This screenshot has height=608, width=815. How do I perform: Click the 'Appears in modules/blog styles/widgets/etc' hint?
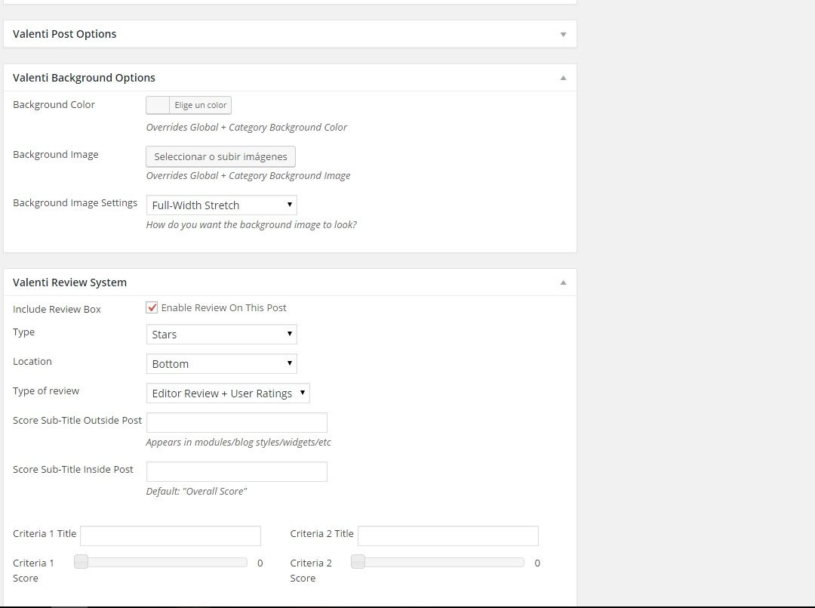coord(238,442)
